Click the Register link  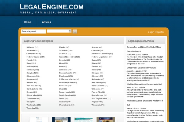(159, 32)
